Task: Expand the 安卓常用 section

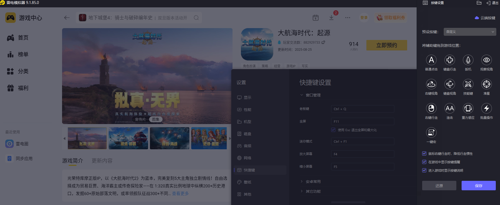Action: point(313,182)
